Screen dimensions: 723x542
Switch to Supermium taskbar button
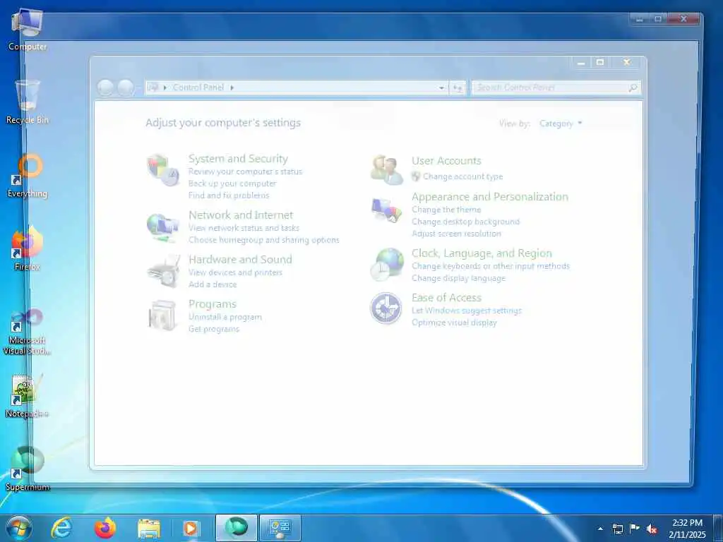pos(237,528)
